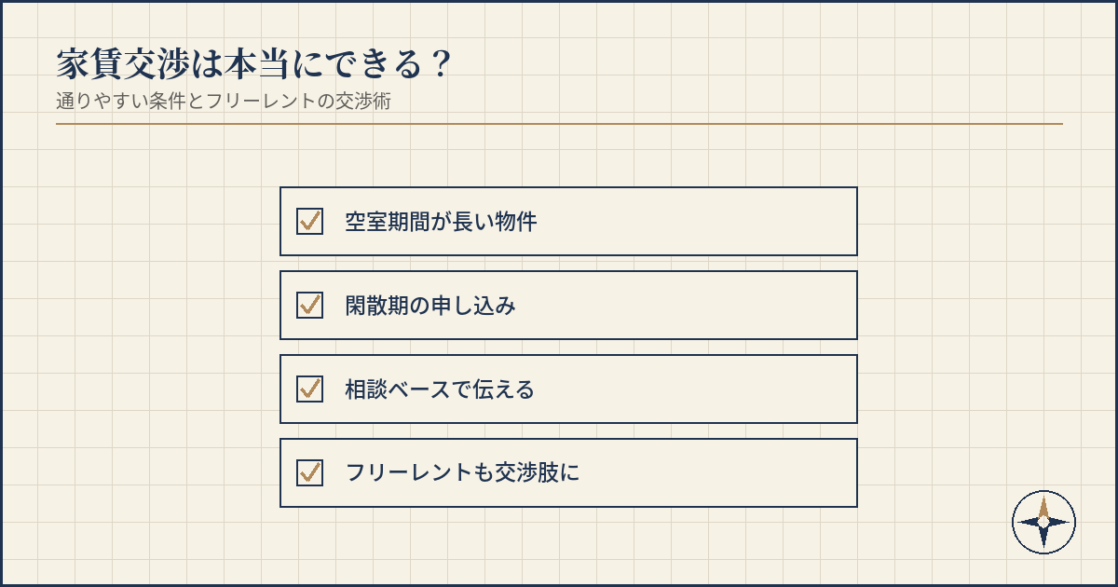
Task: Toggle the 空室期間が長い物件 checkbox
Action: 309,221
